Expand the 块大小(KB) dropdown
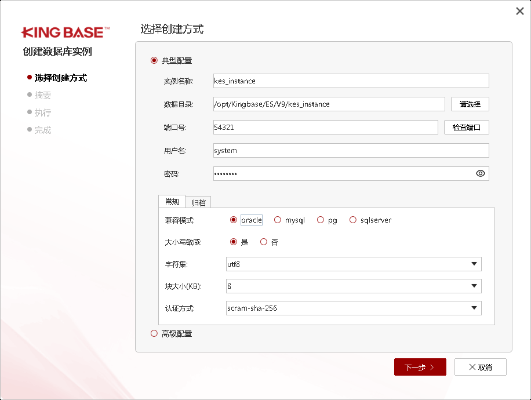 [x=354, y=286]
